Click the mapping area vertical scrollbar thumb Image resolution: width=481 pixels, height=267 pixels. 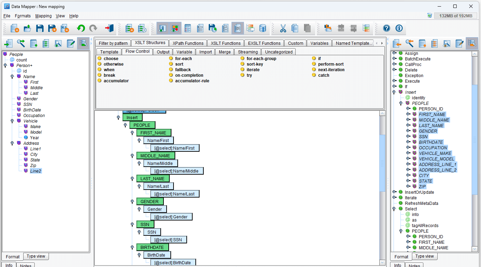point(382,163)
